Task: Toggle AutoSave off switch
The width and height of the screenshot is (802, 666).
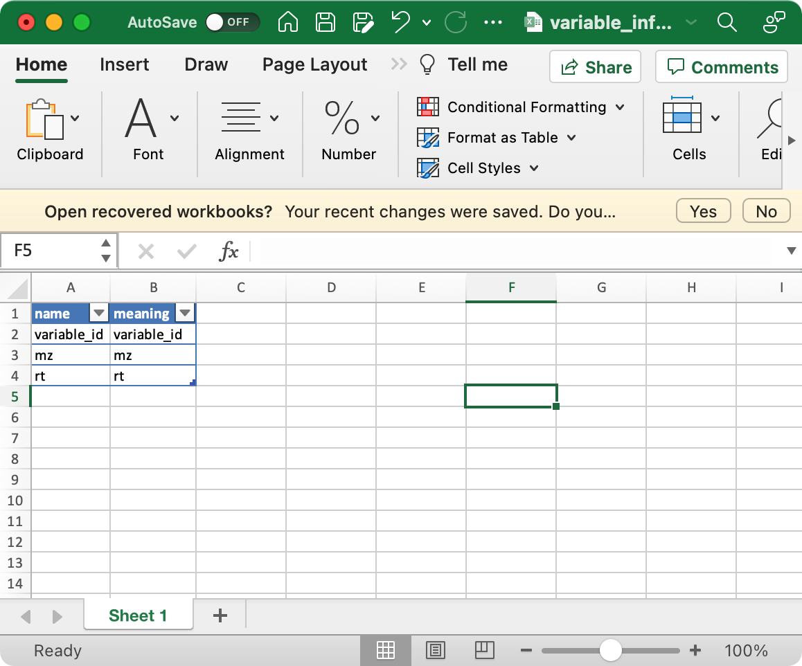Action: [232, 21]
